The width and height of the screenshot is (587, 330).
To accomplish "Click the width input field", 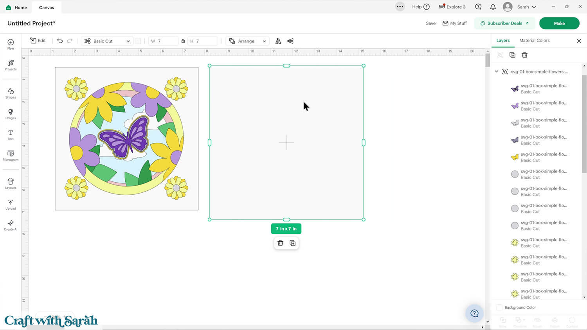I will coord(164,41).
